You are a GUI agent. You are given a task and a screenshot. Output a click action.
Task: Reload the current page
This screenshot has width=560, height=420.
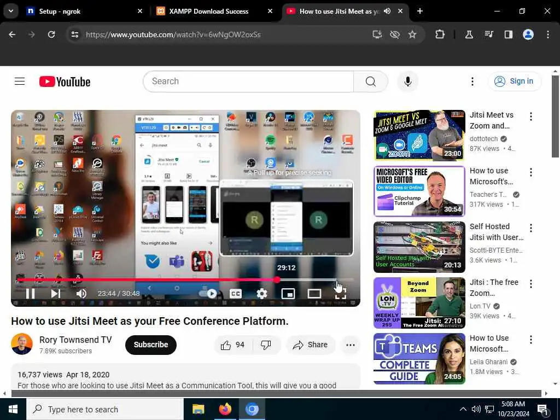(x=51, y=34)
